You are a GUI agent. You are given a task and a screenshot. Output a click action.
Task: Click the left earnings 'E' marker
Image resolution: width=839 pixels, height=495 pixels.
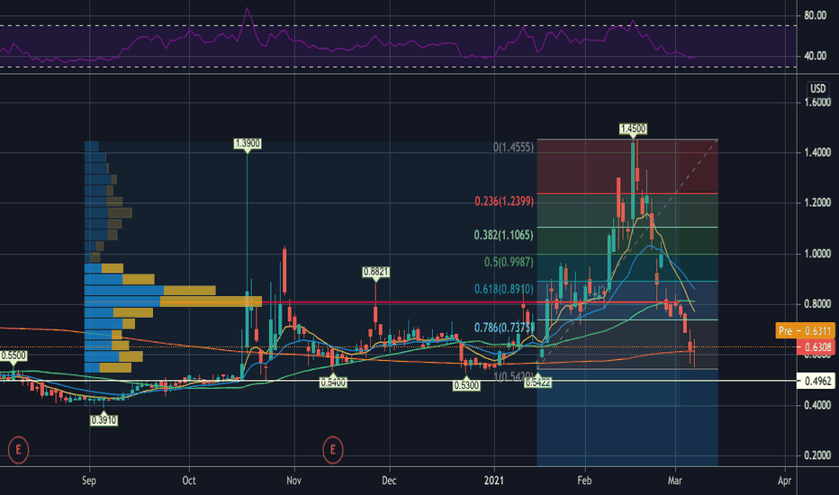tap(18, 449)
